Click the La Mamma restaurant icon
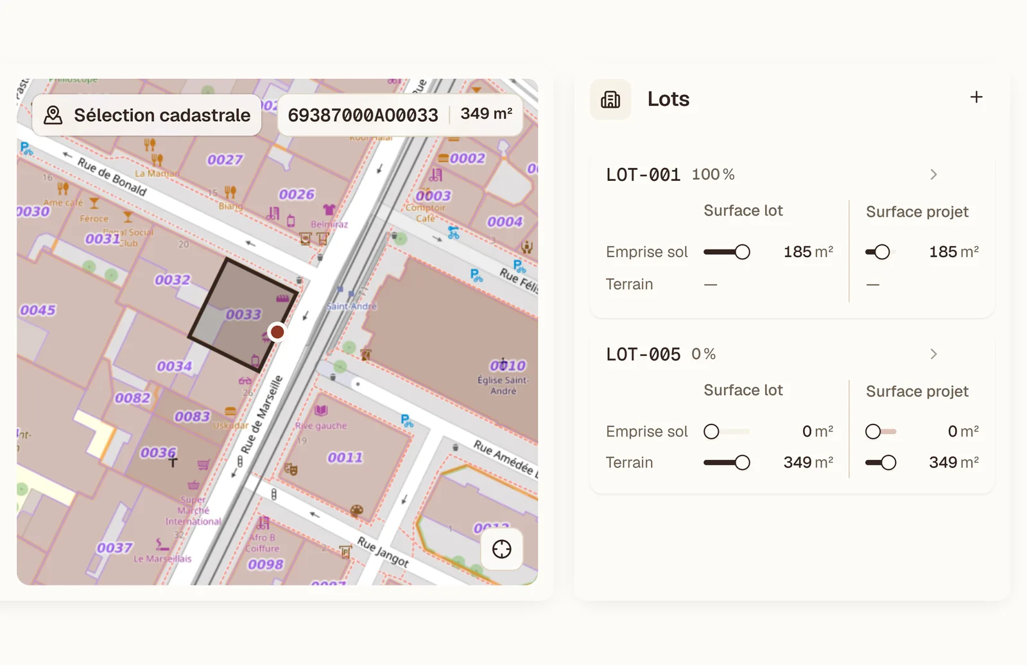 (x=157, y=160)
